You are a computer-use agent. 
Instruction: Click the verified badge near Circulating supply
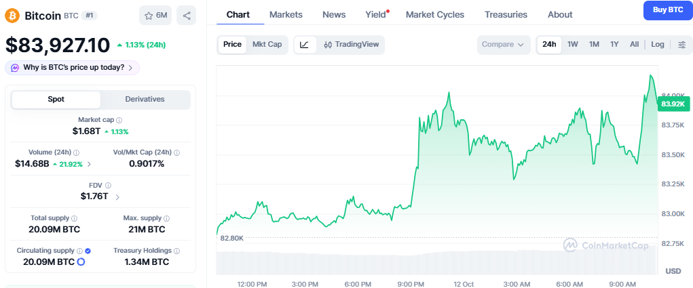click(x=88, y=251)
